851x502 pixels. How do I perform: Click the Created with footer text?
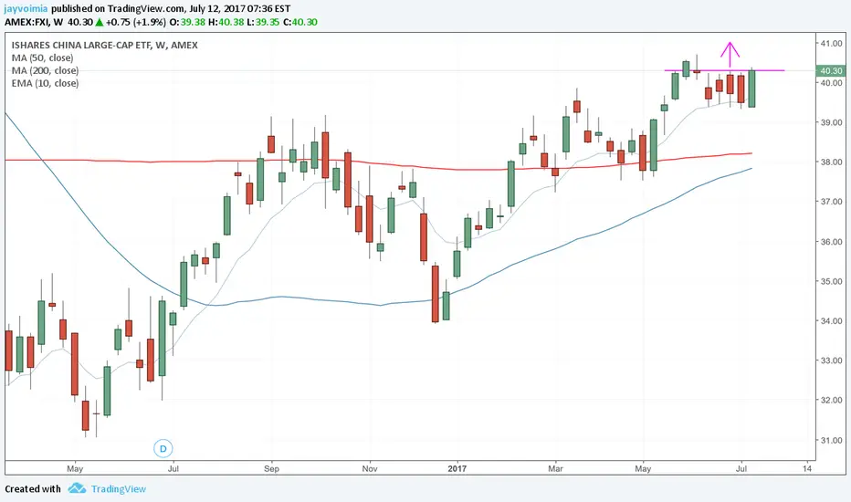(33, 489)
